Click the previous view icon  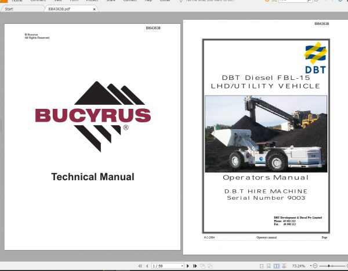point(202,266)
